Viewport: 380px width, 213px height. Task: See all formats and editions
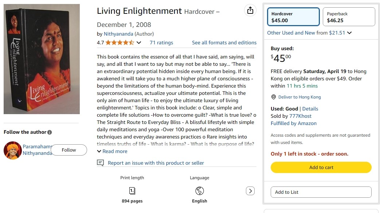(x=224, y=43)
